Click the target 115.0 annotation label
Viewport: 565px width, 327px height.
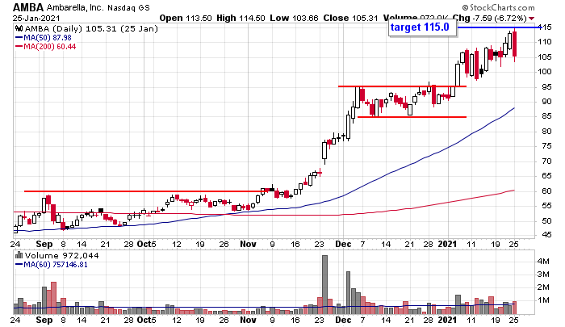[x=422, y=27]
